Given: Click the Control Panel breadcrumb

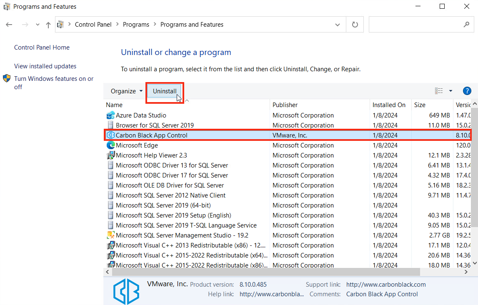Looking at the screenshot, I should [x=93, y=25].
